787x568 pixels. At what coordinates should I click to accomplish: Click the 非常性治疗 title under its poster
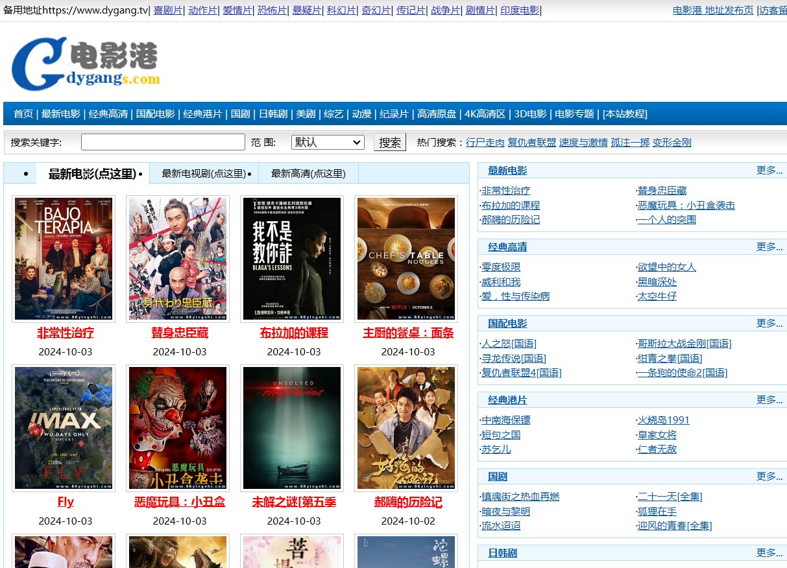(66, 333)
